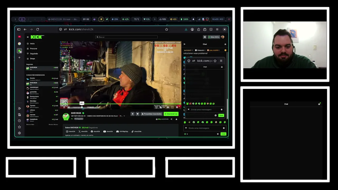Click the green Inscrever-se button
This screenshot has width=338, height=190.
[171, 114]
